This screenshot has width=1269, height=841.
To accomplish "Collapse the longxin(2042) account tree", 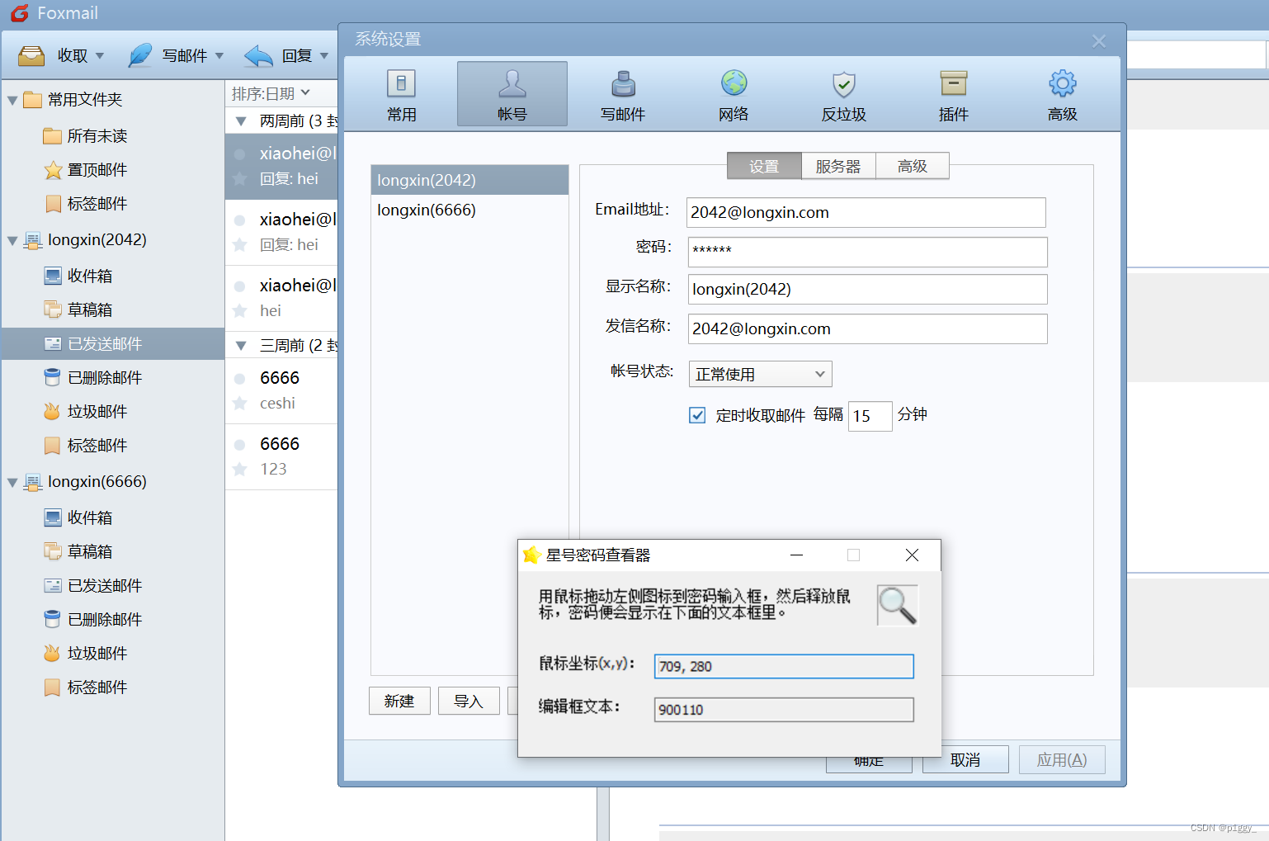I will pos(12,241).
